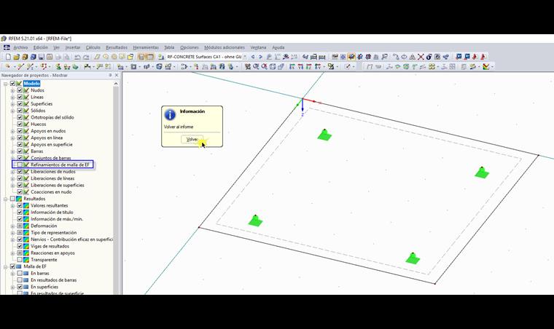554x329 pixels.
Task: Collapse the Modelo tree node
Action: coord(6,84)
